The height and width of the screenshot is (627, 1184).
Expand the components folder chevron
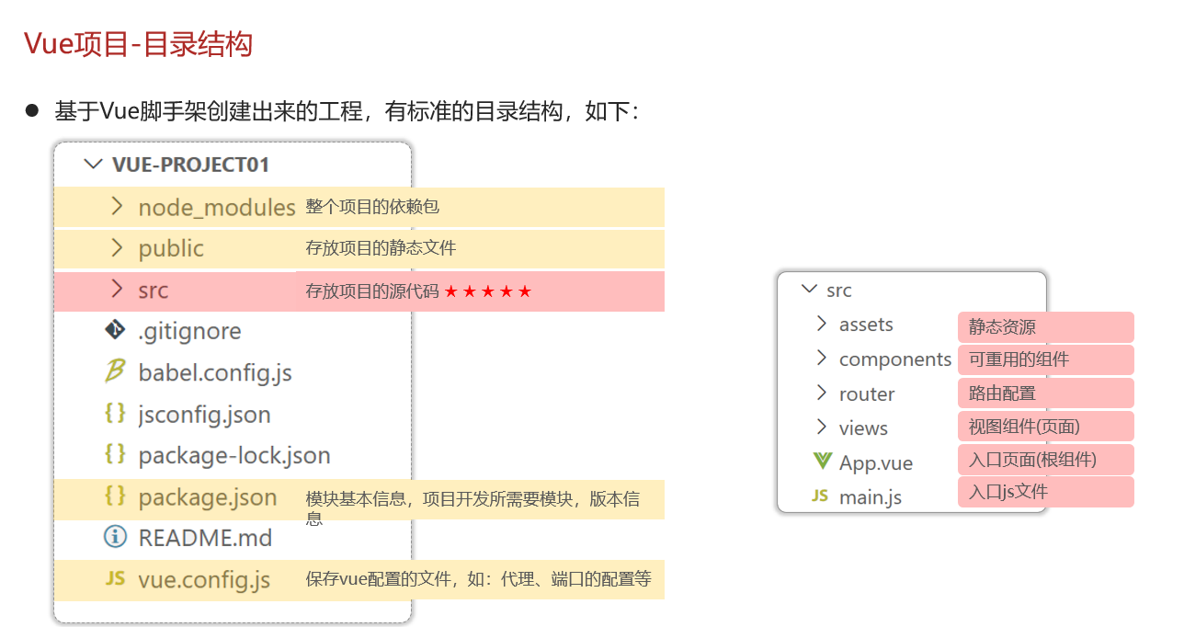pos(822,358)
